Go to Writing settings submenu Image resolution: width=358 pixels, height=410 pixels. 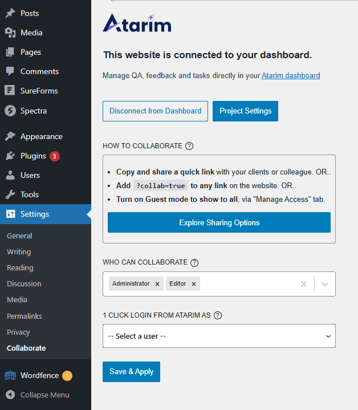coord(19,252)
